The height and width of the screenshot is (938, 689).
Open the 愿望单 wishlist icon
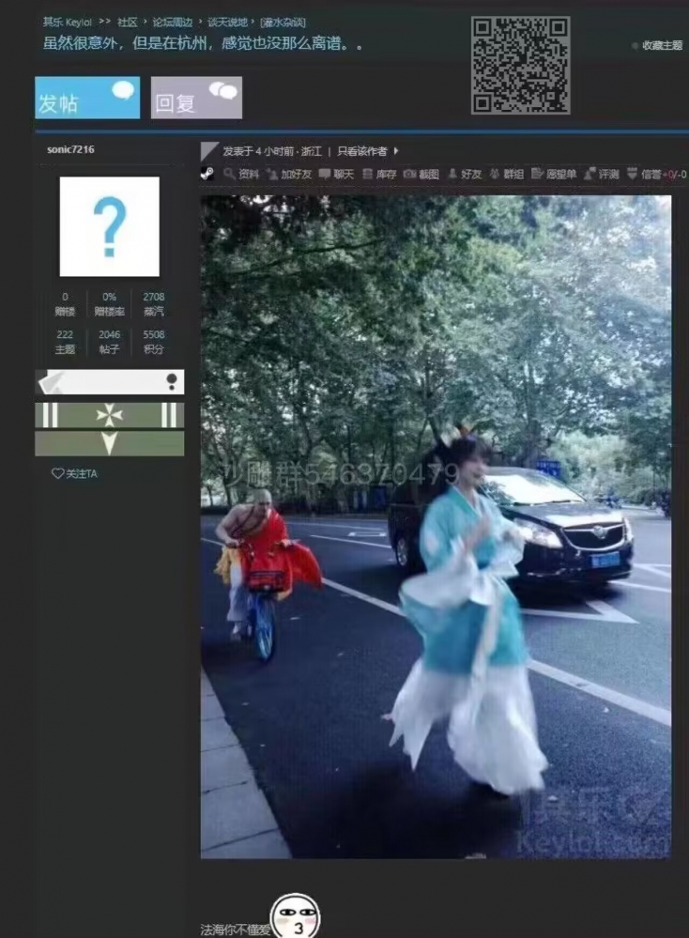(537, 174)
